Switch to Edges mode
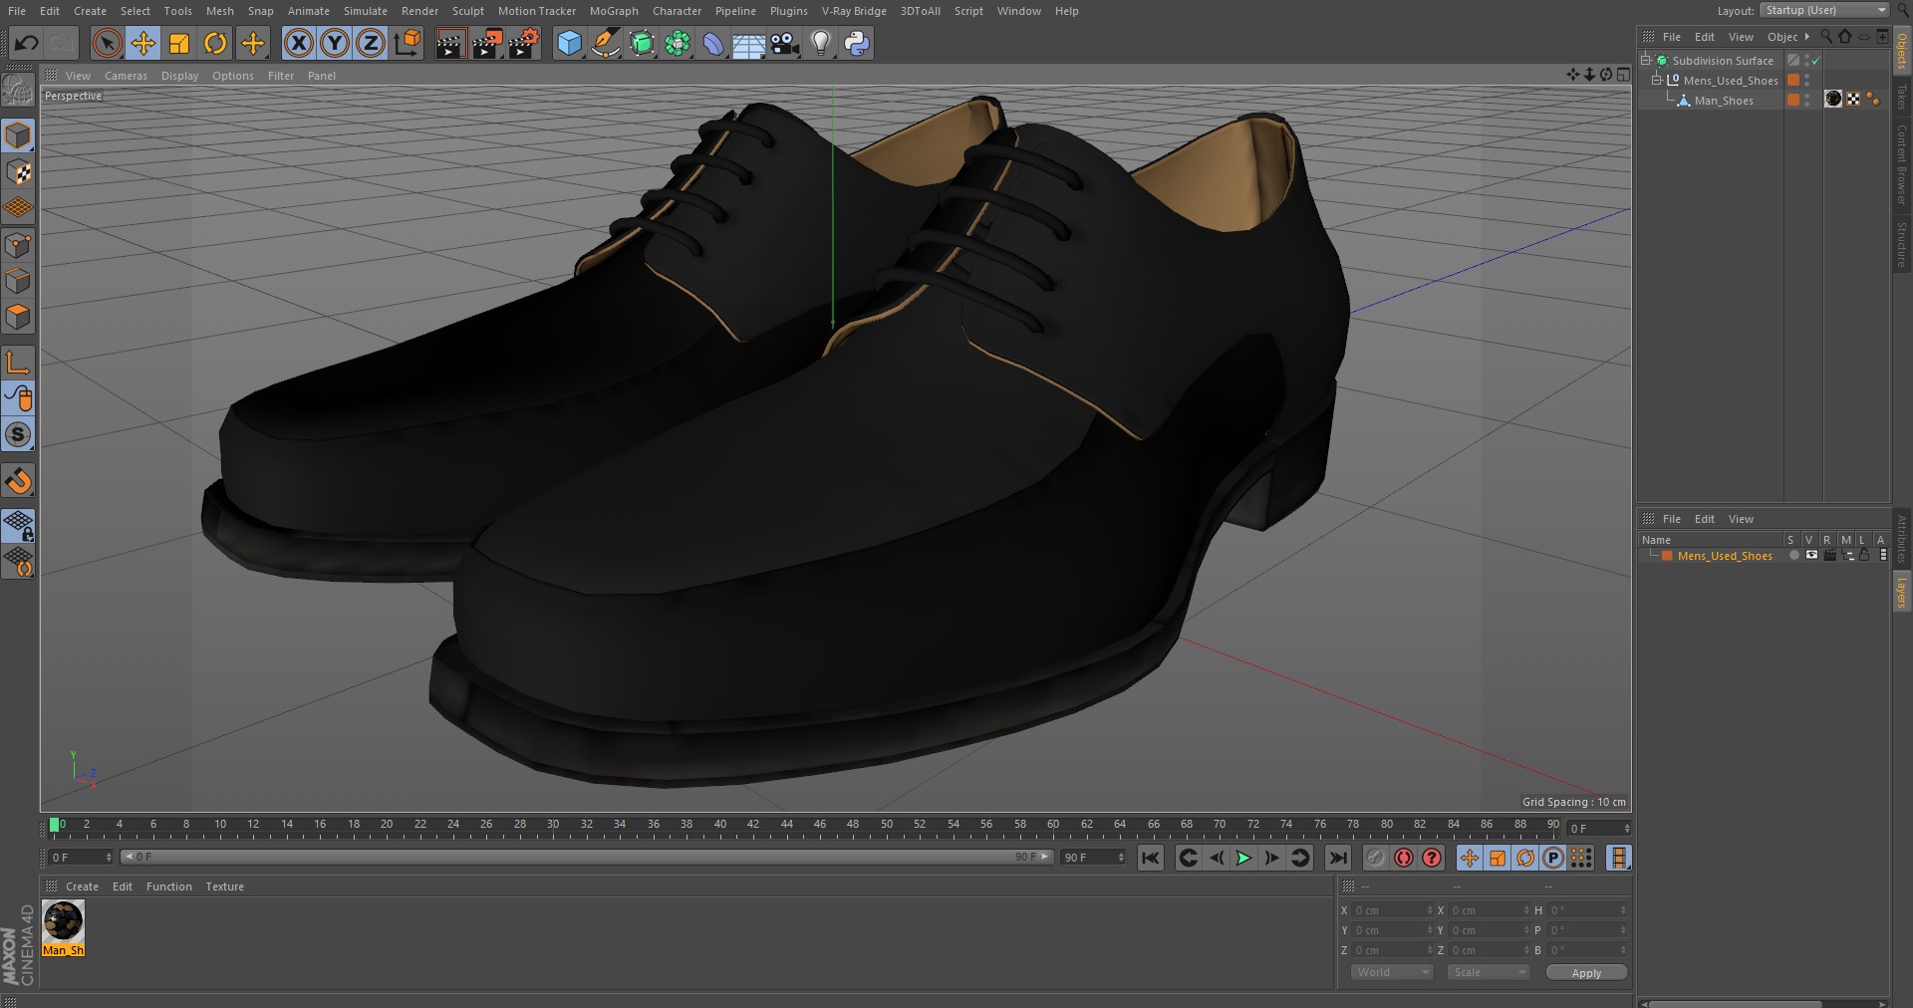Image resolution: width=1913 pixels, height=1008 pixels. (18, 281)
